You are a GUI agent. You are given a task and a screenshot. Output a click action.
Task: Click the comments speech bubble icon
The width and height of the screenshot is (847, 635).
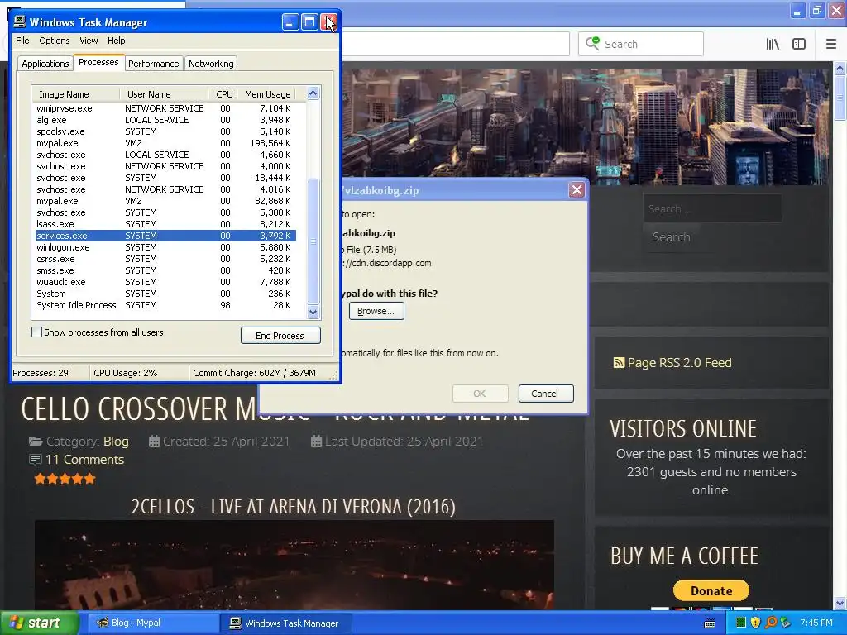(x=35, y=460)
